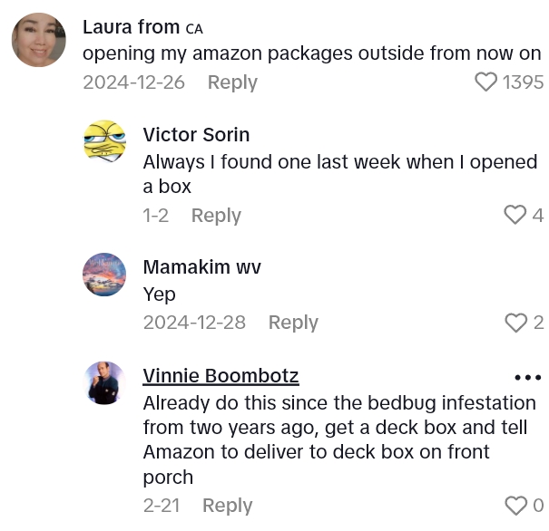
Task: Reply to Mamakim's comment
Action: [x=293, y=323]
